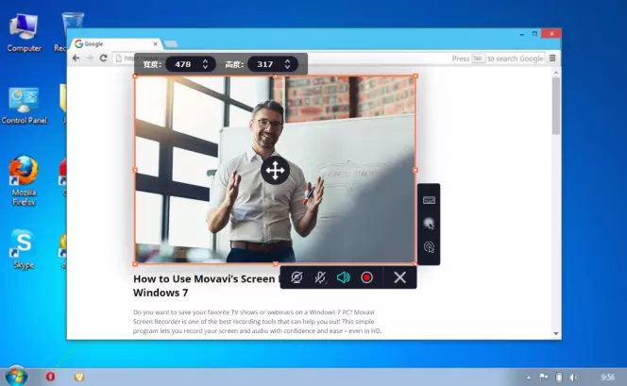Click the move capture area crosshair
The image size is (627, 386).
point(275,170)
